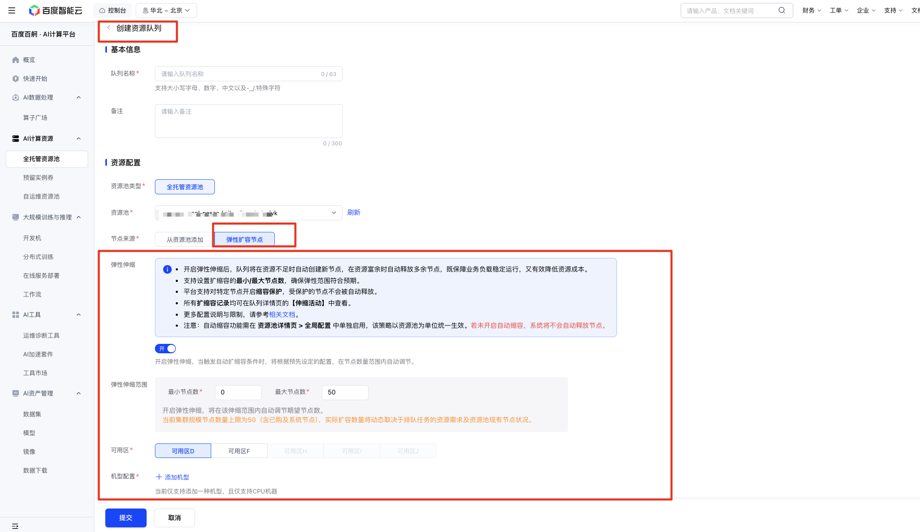Go to 全托管资源池 in sidebar
This screenshot has width=920, height=532.
point(47,159)
